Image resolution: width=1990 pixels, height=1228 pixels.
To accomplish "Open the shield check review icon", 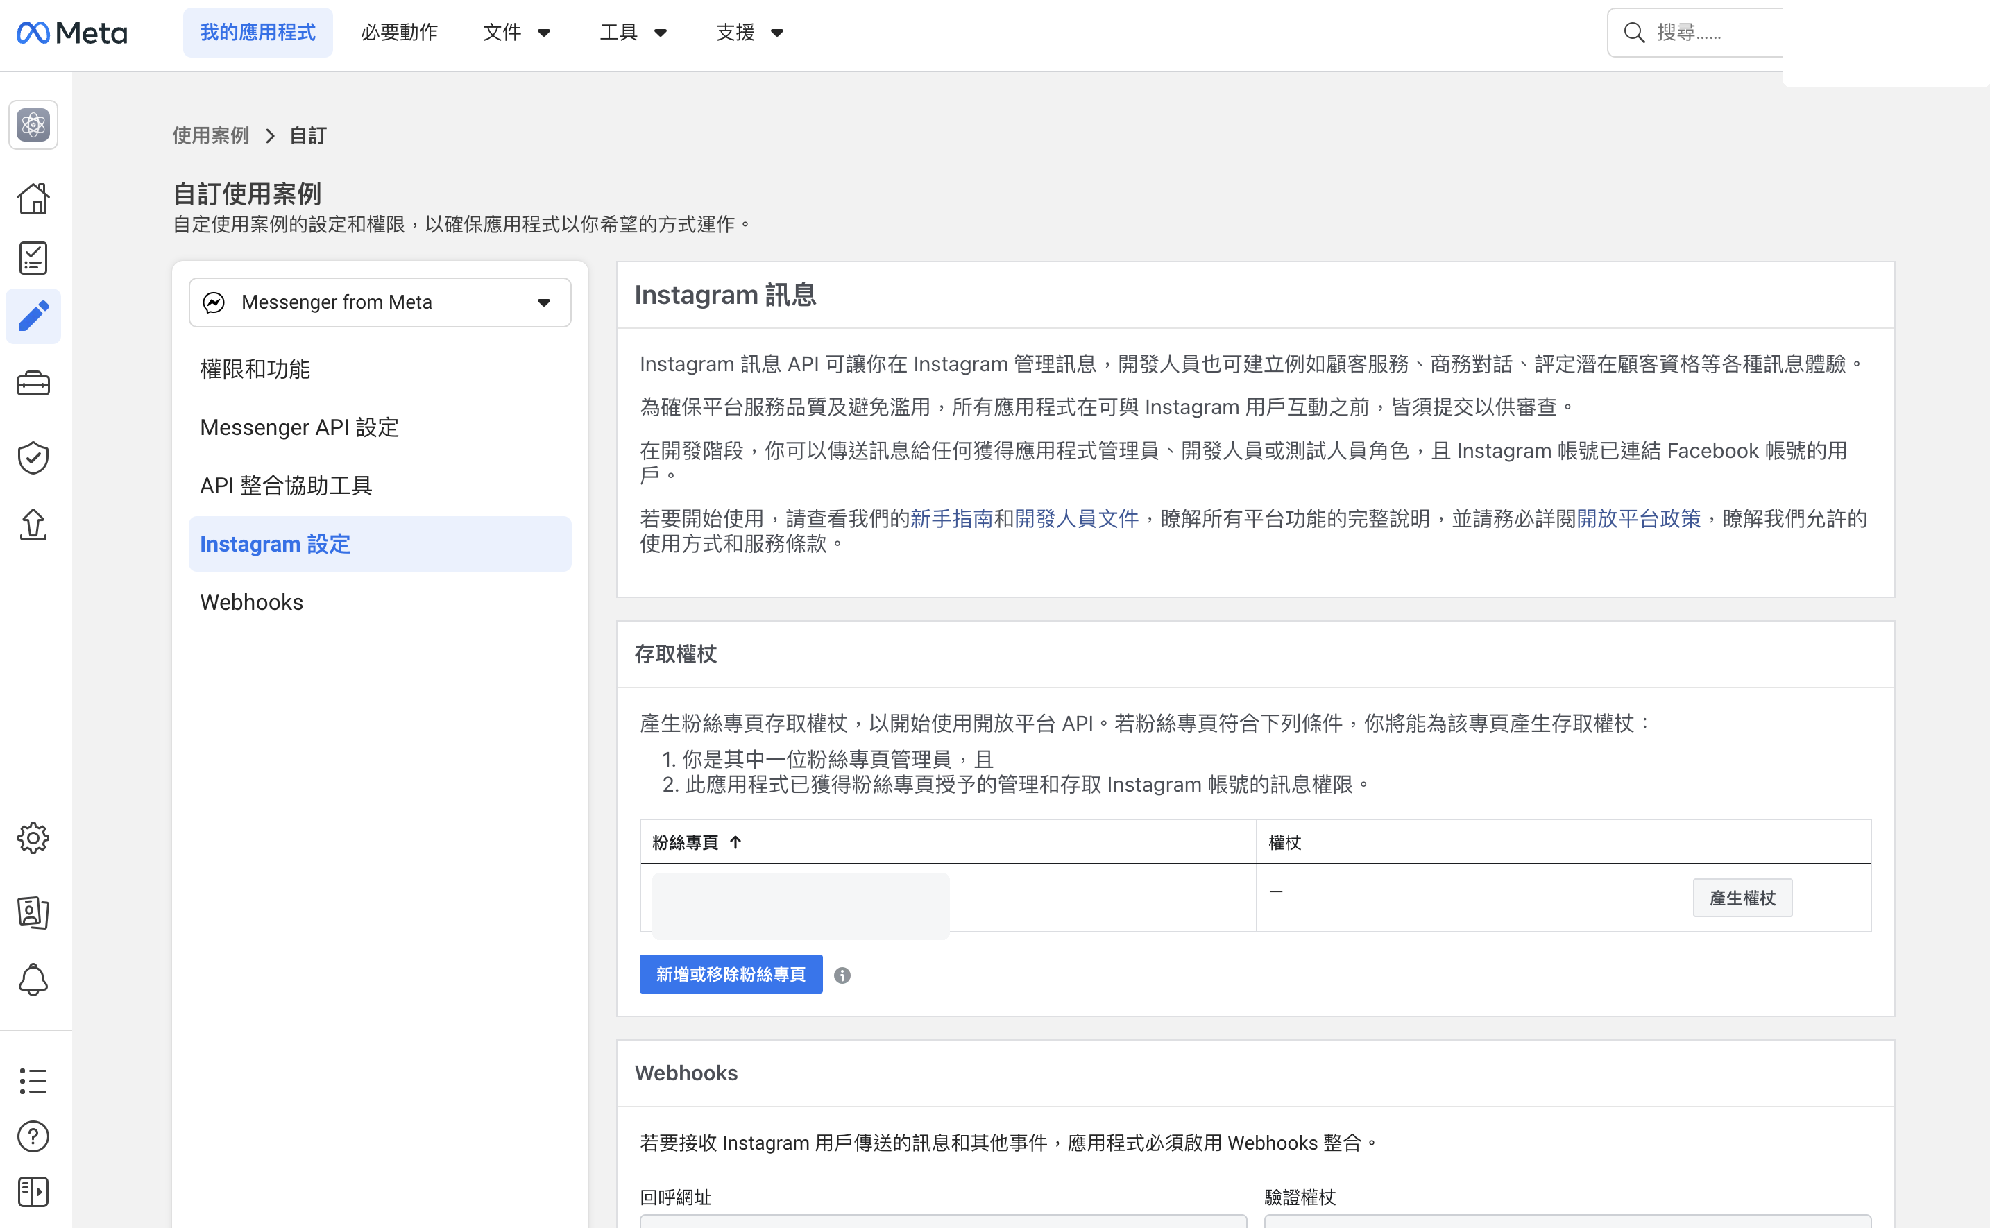I will tap(33, 457).
